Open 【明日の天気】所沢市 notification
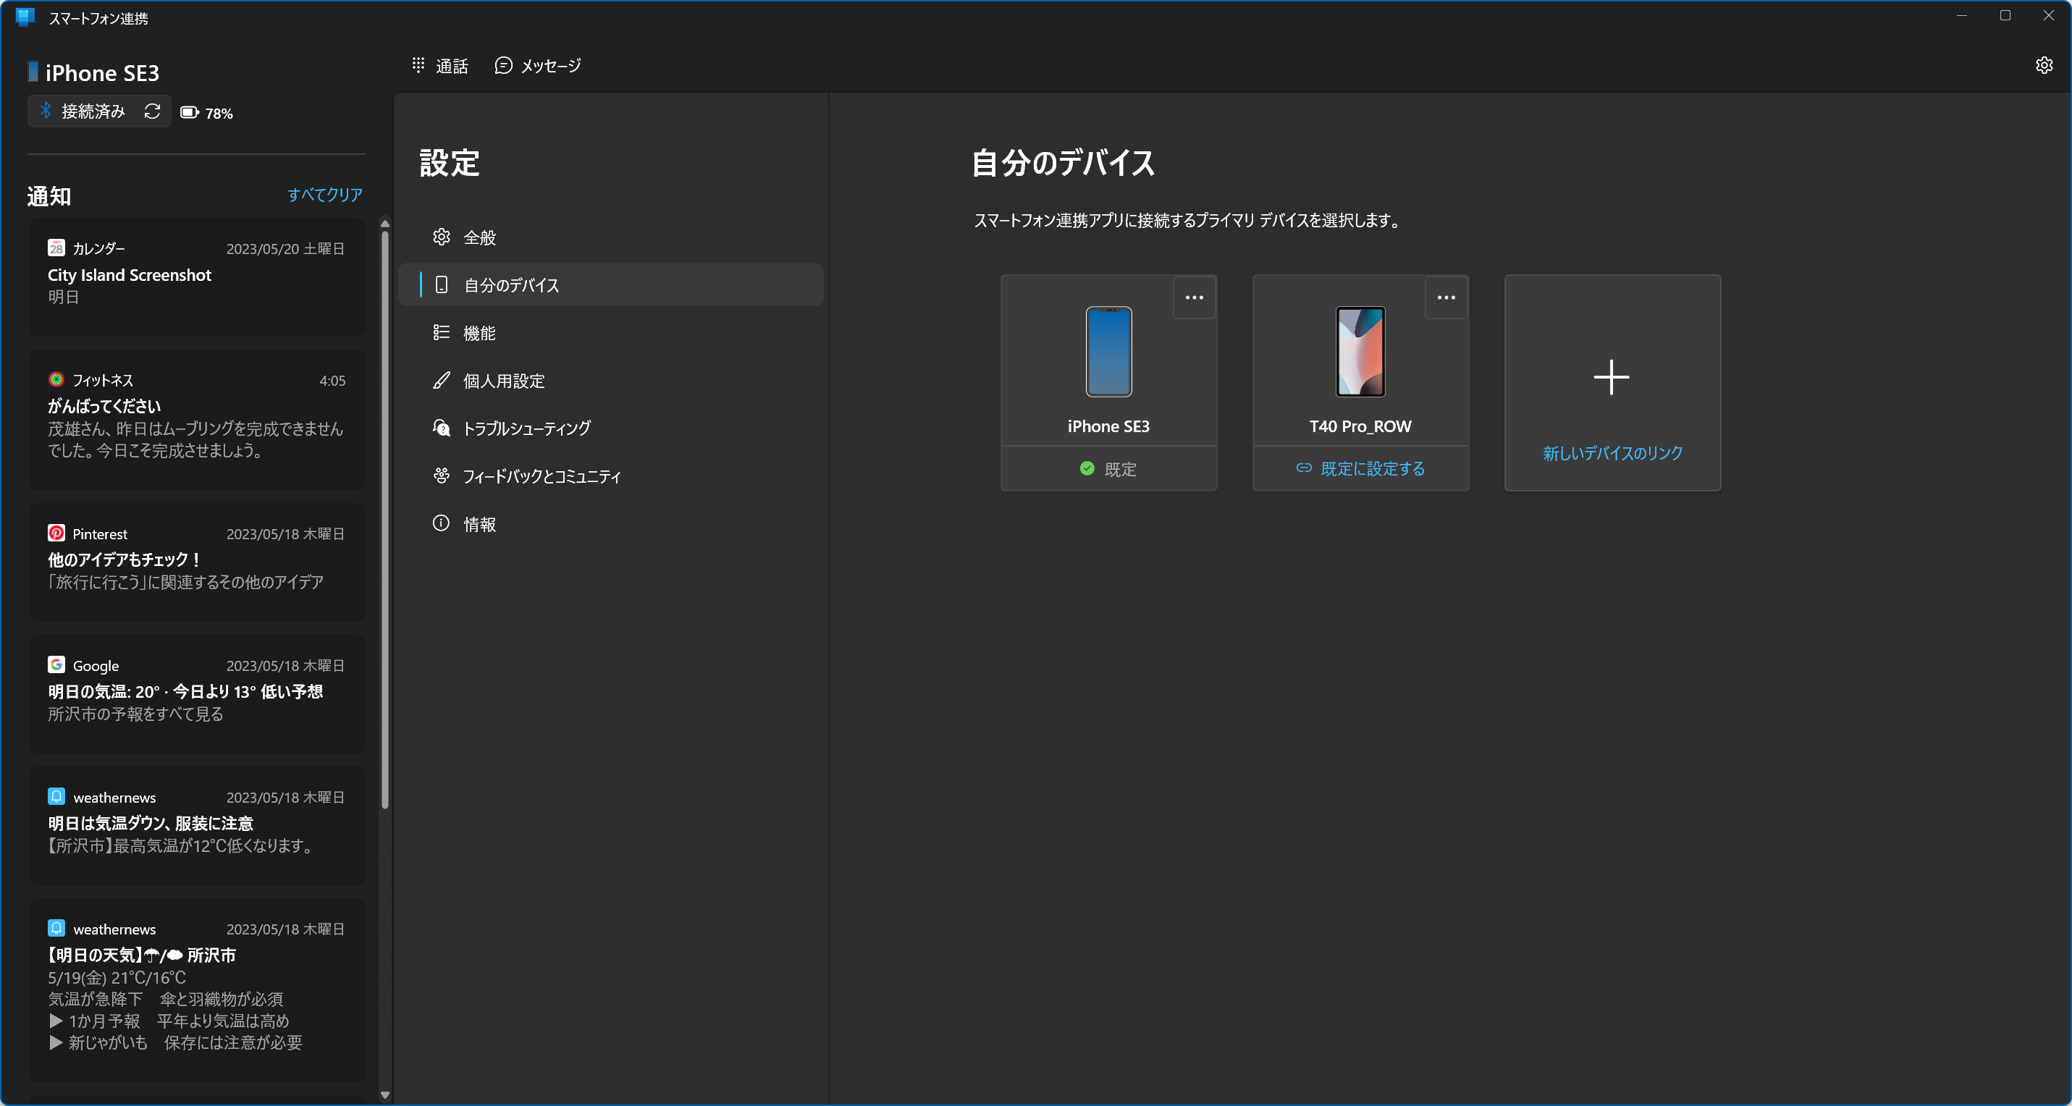Screen dimensions: 2072x1106 (x=197, y=989)
